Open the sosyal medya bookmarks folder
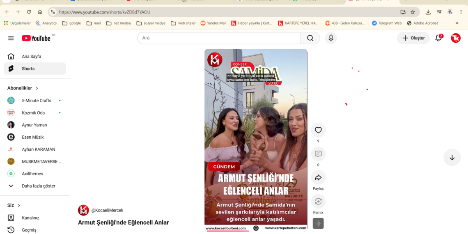This screenshot has height=234, width=468. [x=151, y=23]
